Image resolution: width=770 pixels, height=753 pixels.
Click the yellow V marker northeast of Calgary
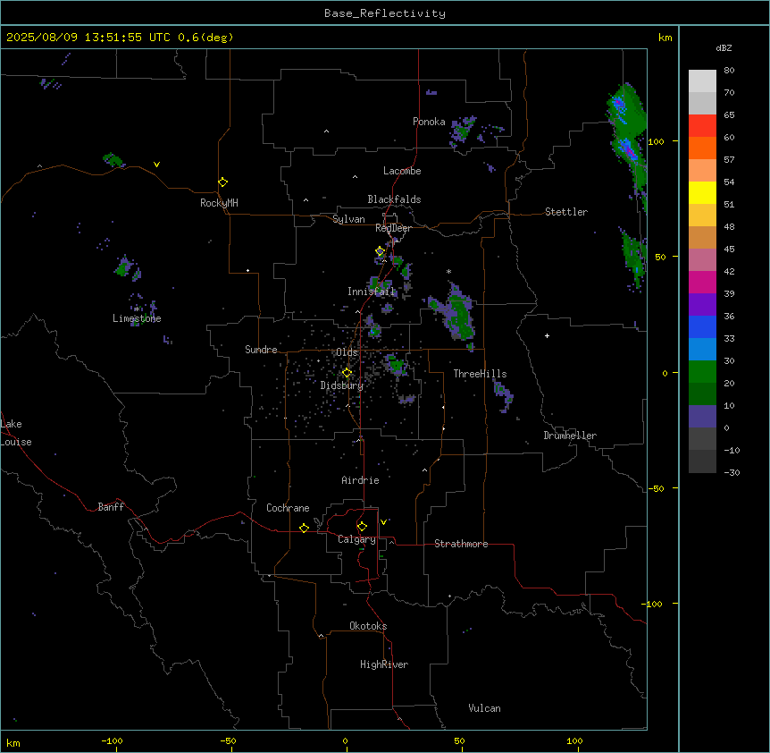pos(383,522)
